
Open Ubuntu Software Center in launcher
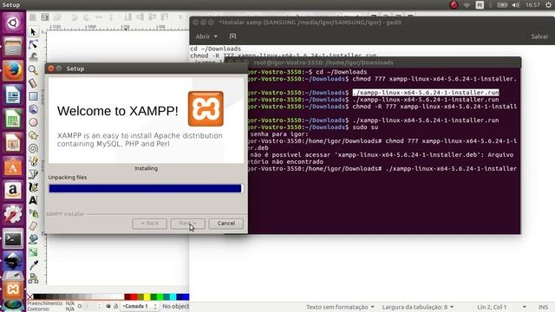(x=13, y=166)
